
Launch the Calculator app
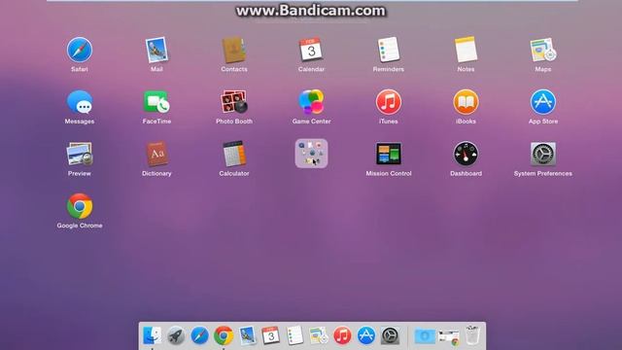tap(234, 154)
